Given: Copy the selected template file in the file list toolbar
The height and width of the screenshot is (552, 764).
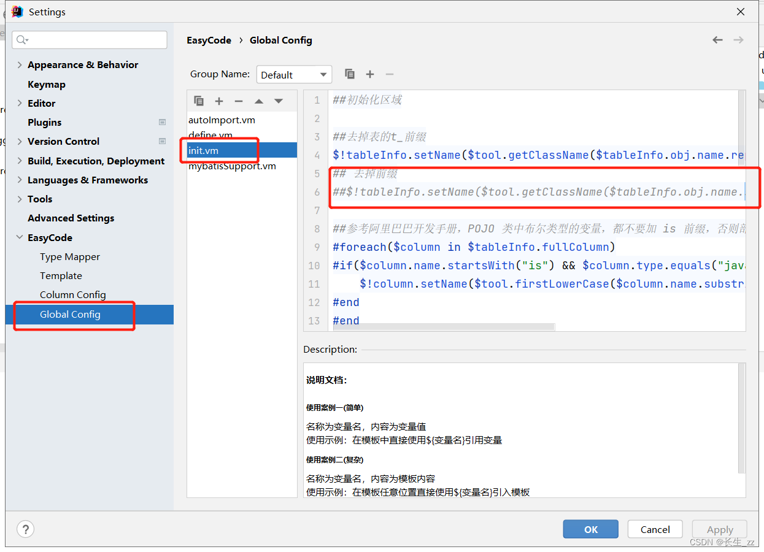Looking at the screenshot, I should [x=199, y=101].
